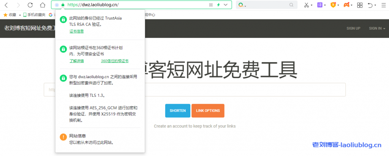Click the lightning speed mode icon

pyautogui.click(x=218, y=5)
